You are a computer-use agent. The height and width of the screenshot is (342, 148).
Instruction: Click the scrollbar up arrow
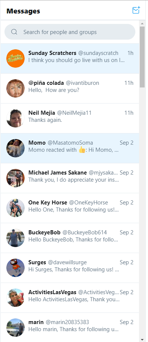click(x=142, y=23)
